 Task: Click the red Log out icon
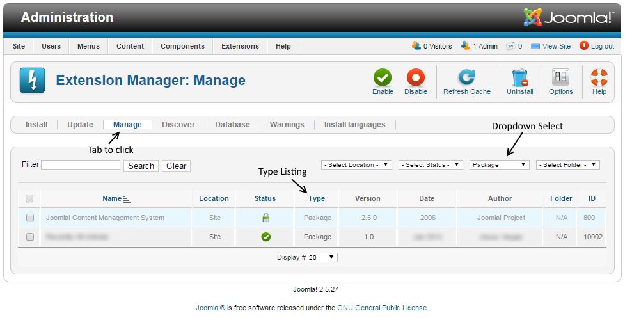584,46
